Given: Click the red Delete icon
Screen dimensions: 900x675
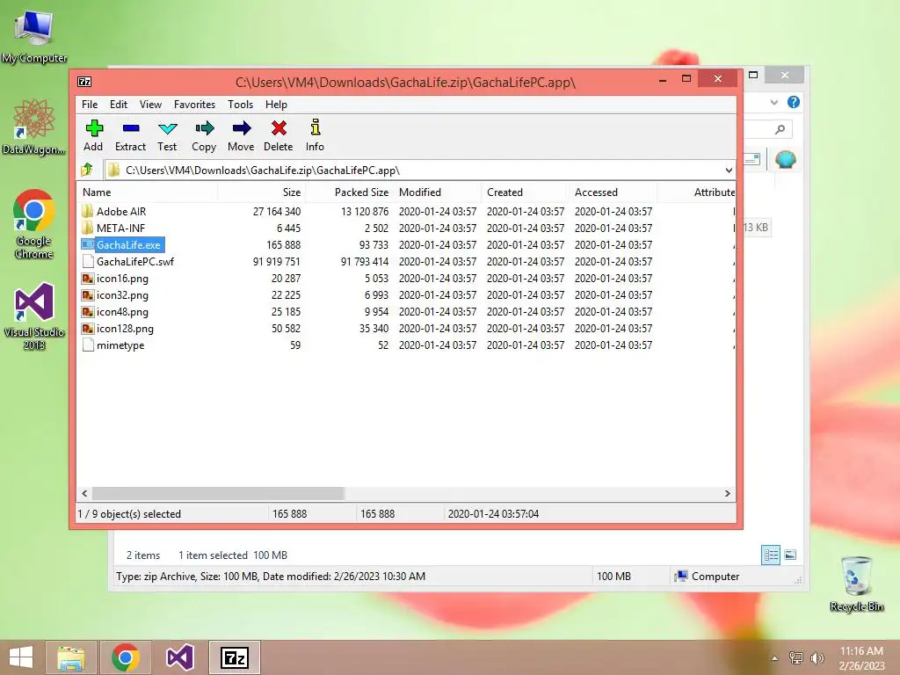Looking at the screenshot, I should (x=279, y=128).
